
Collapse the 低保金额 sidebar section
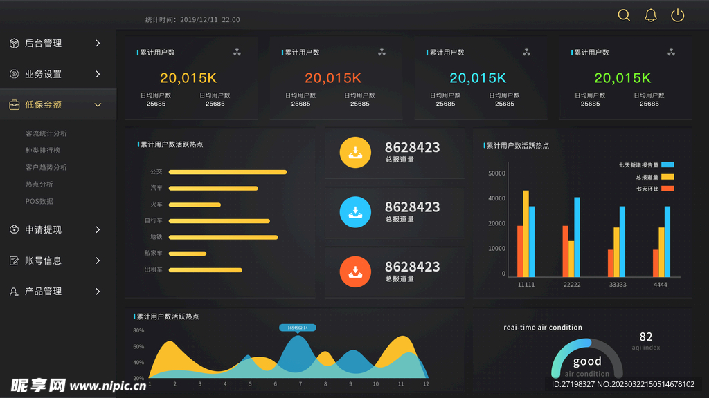point(96,104)
